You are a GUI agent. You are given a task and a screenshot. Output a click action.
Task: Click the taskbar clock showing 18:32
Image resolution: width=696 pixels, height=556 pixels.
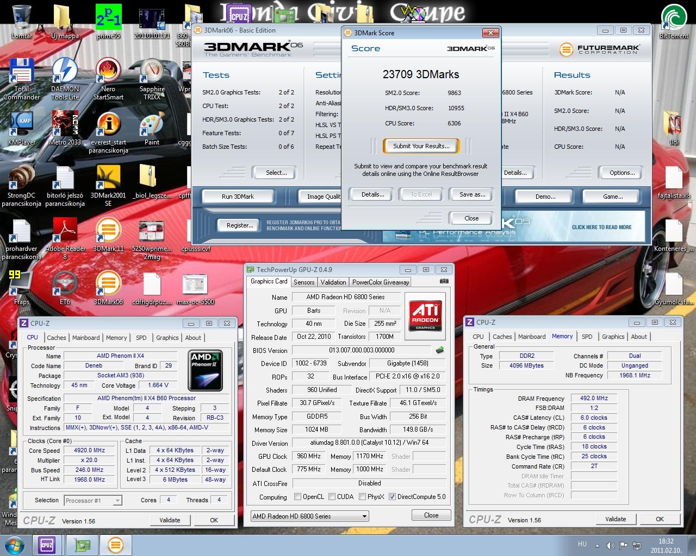[x=666, y=545]
